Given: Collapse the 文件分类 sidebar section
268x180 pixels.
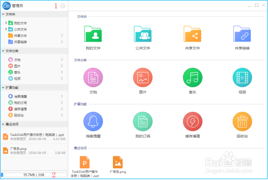Looking at the screenshot, I should [3, 51].
